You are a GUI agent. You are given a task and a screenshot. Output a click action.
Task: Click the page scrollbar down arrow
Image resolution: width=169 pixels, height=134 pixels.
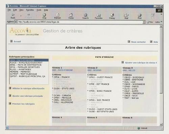click(161, 124)
